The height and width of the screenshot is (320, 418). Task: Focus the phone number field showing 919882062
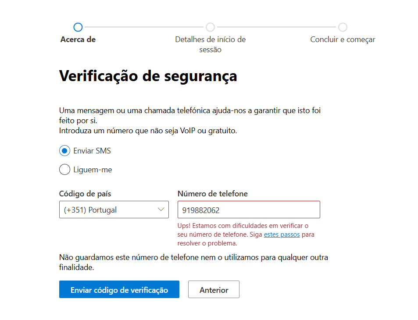(x=249, y=210)
